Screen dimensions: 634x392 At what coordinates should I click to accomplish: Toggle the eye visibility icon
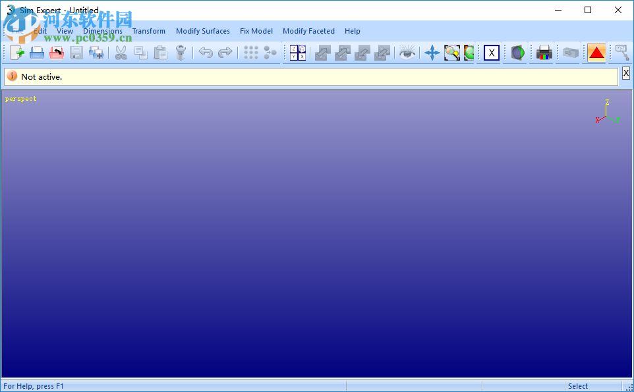407,53
